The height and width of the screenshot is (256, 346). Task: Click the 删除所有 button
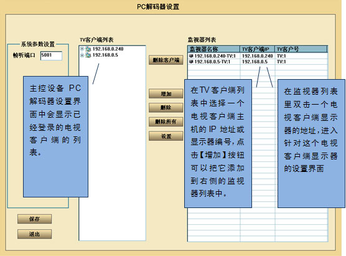166,121
